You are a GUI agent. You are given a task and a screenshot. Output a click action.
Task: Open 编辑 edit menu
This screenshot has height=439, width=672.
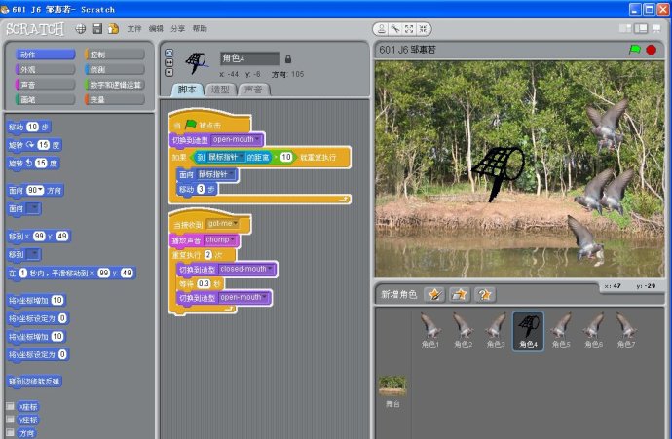pos(156,28)
